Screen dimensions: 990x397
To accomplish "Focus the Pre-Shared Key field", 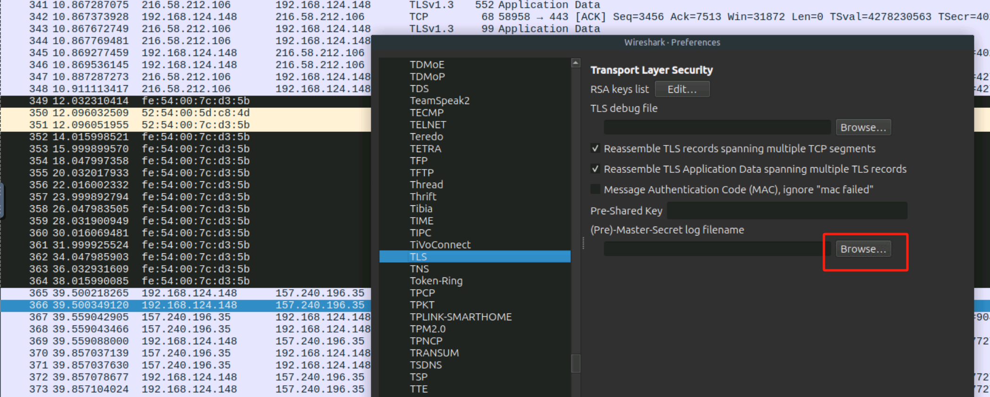I will pyautogui.click(x=787, y=211).
